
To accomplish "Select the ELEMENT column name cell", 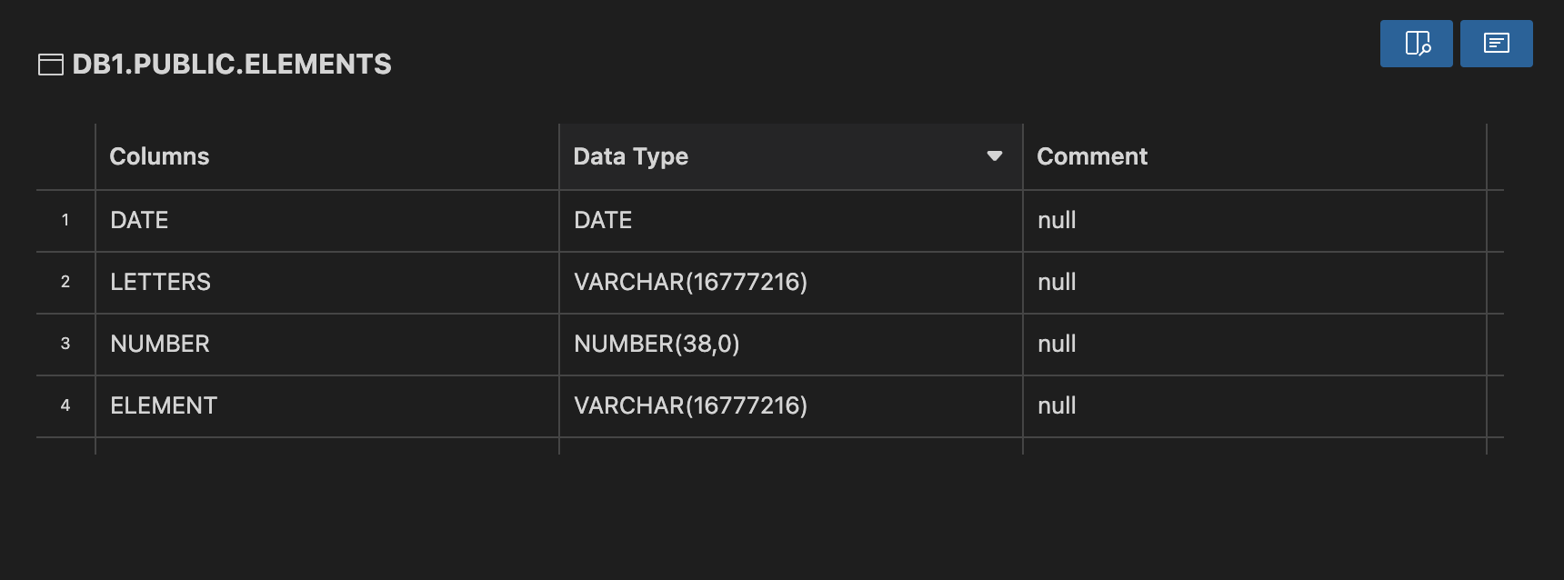I will point(164,405).
